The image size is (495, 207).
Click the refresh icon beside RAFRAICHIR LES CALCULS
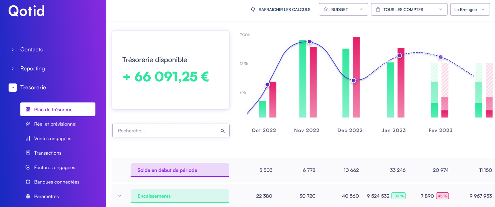click(253, 10)
